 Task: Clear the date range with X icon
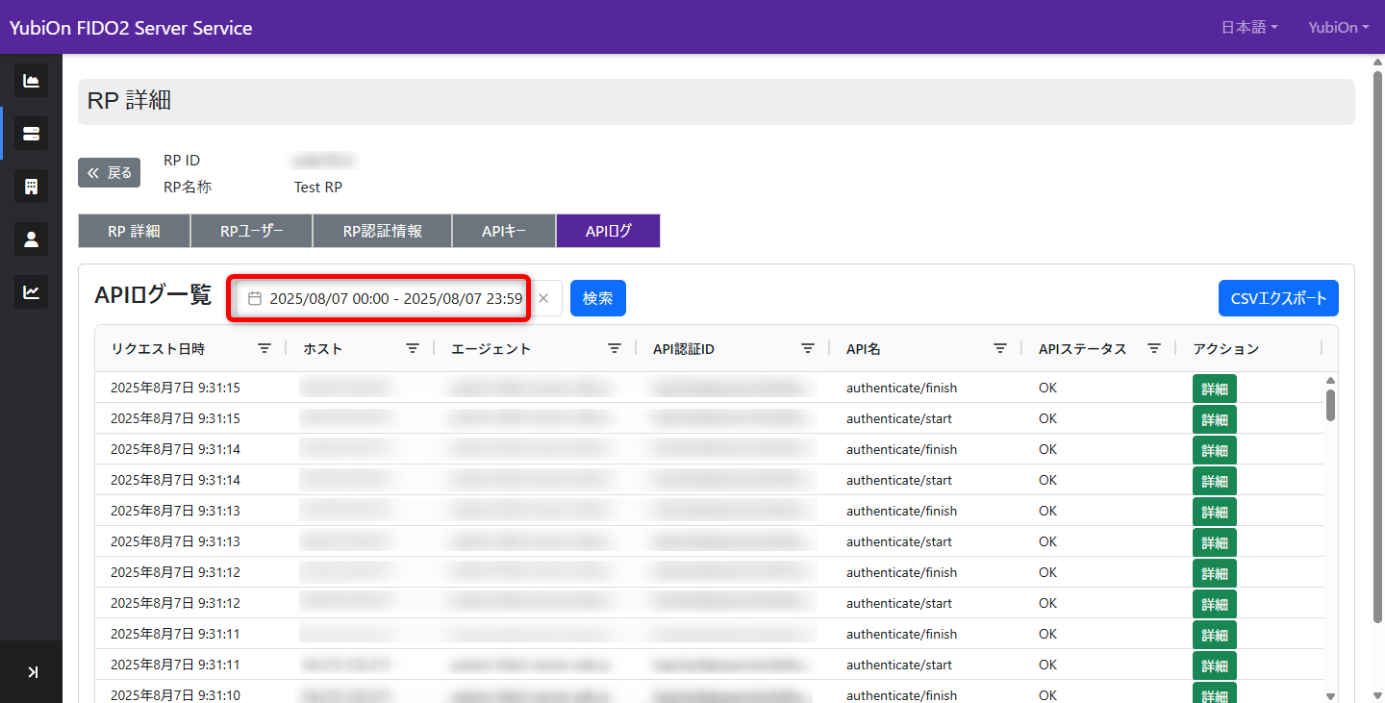pos(543,298)
